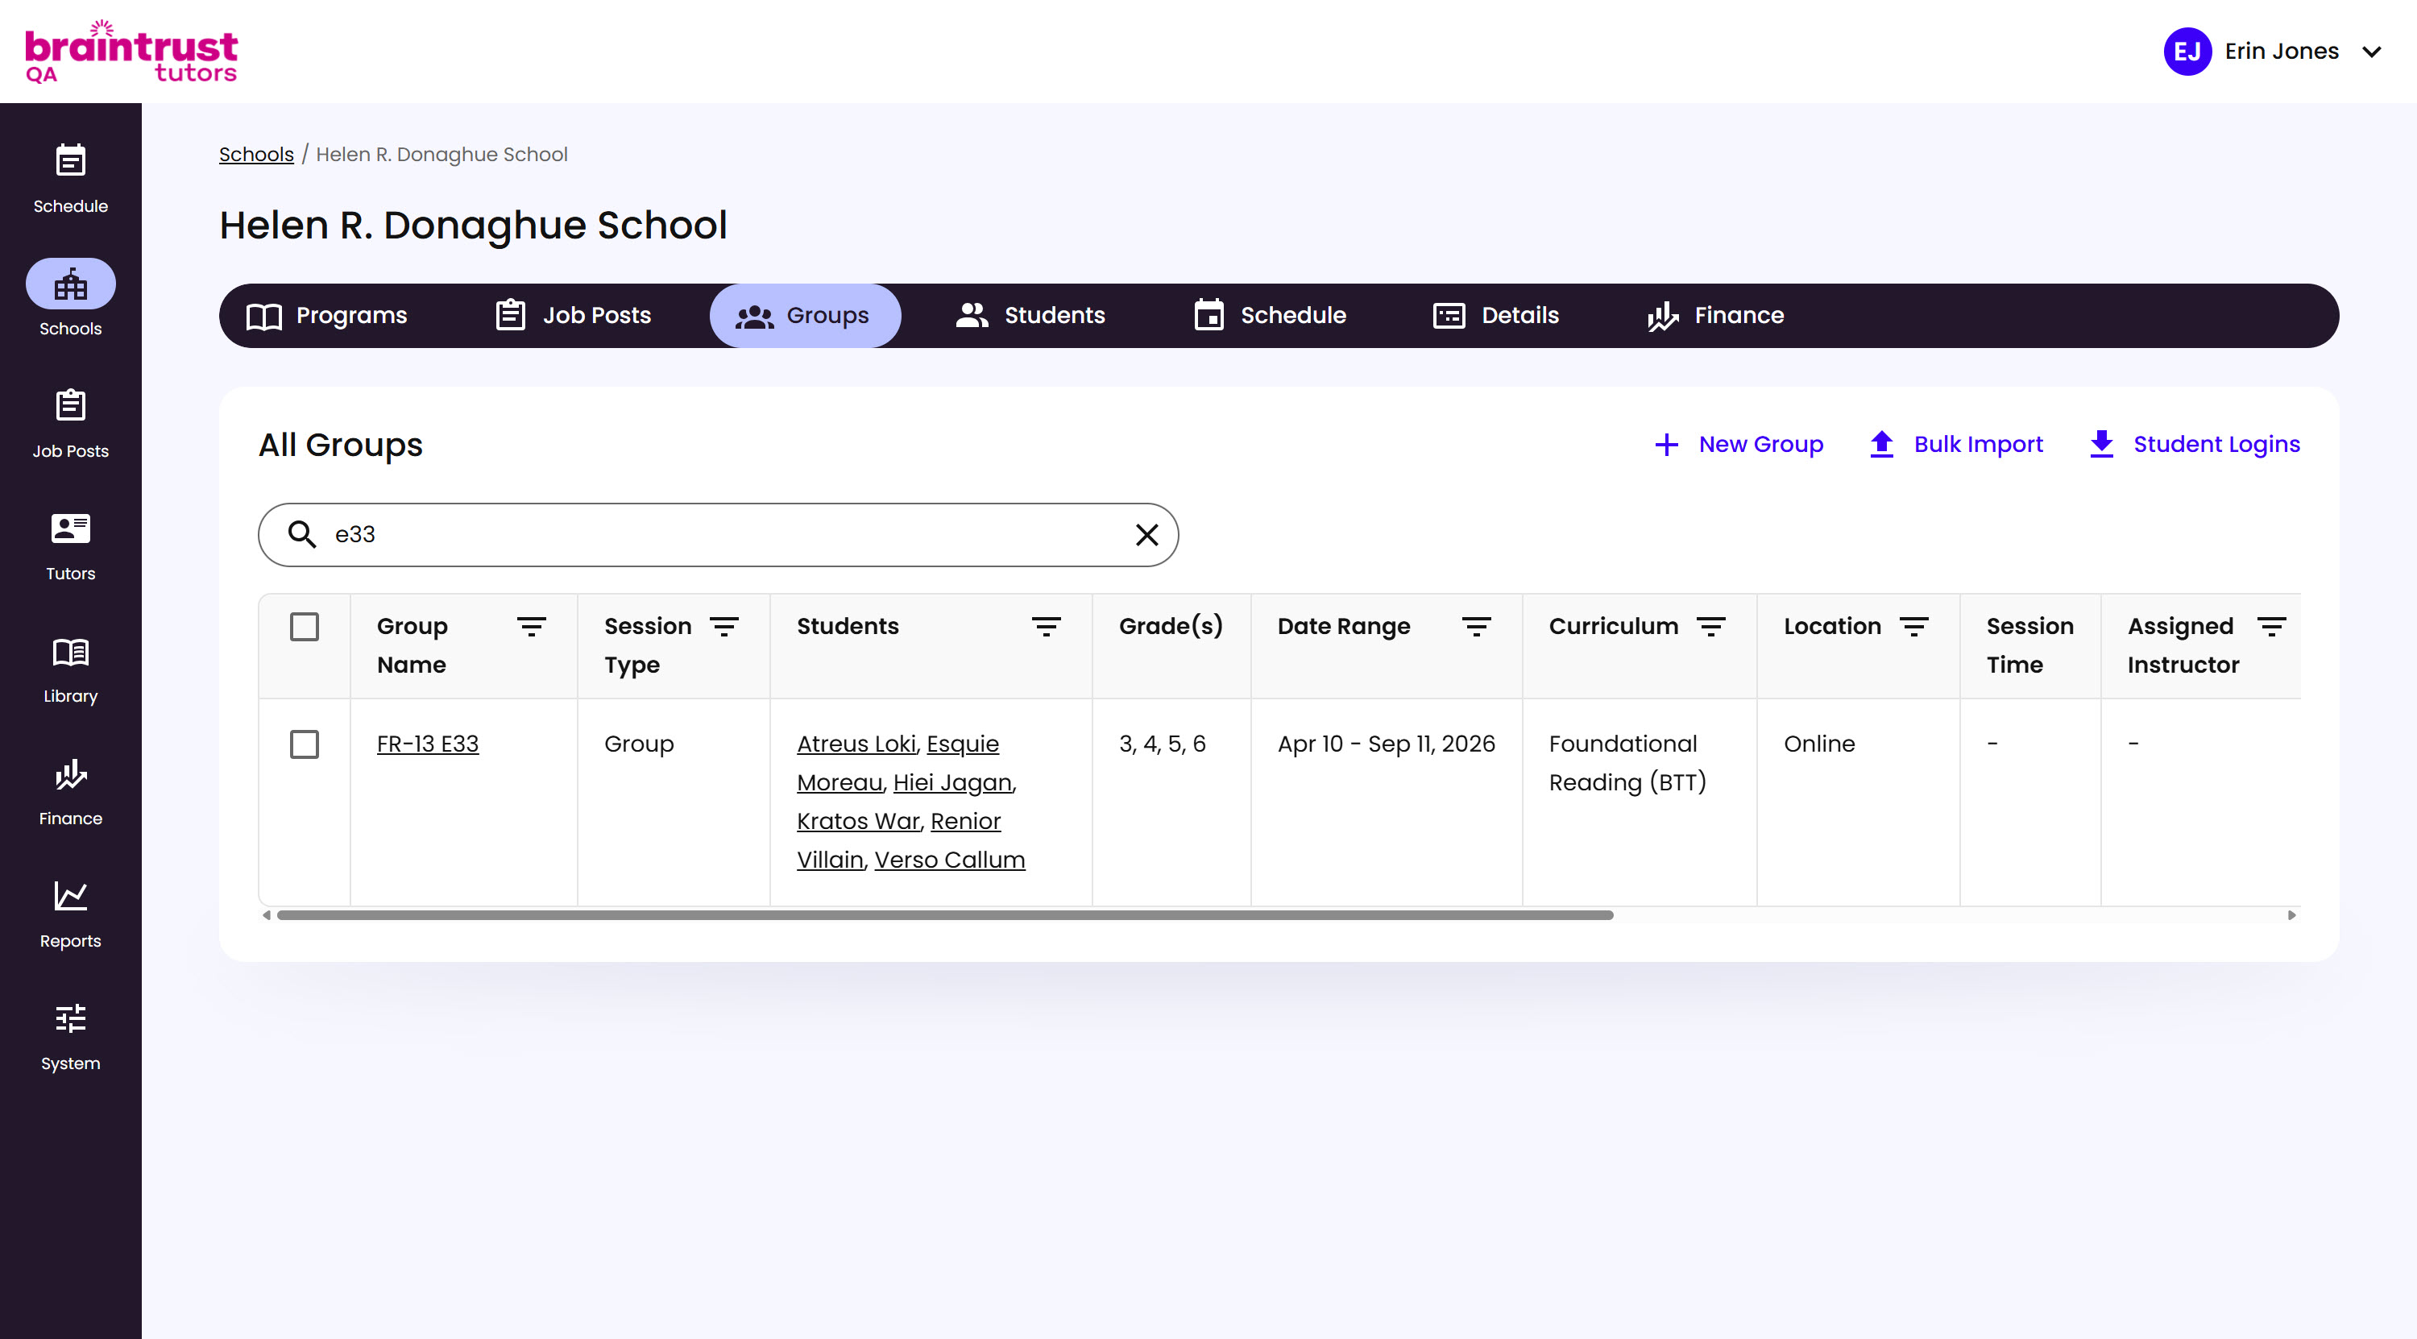Click the Student Logins download button

coord(2194,444)
